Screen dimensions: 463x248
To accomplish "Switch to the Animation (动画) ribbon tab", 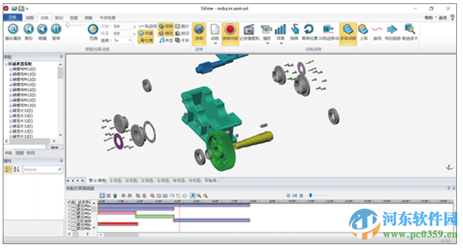I will (45, 18).
